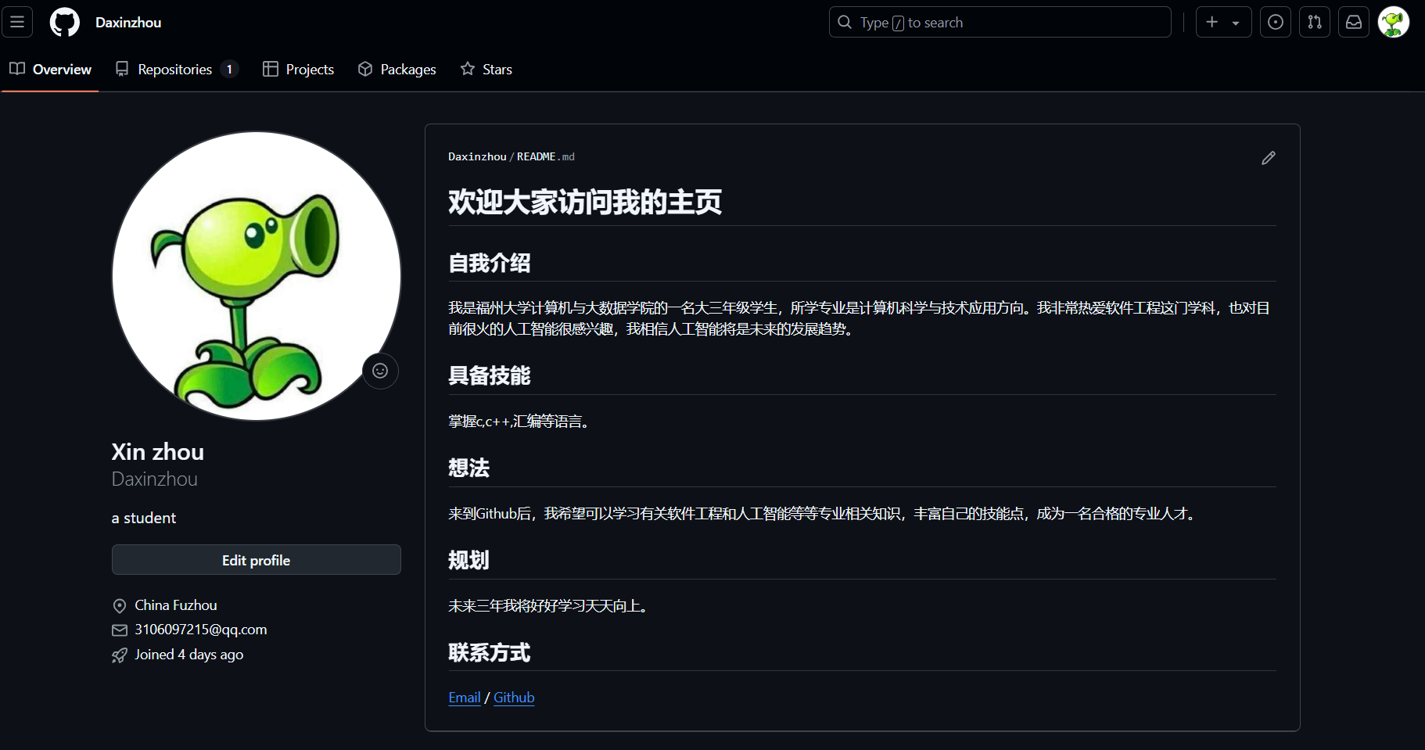The width and height of the screenshot is (1425, 750).
Task: Click the 联系方式 section heading
Action: click(x=490, y=652)
